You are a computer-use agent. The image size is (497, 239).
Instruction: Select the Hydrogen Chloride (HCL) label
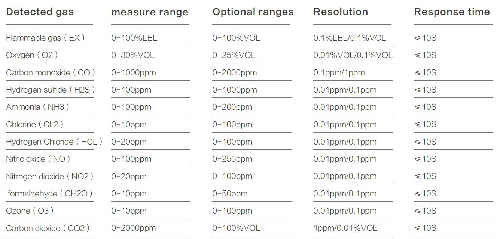coord(54,142)
